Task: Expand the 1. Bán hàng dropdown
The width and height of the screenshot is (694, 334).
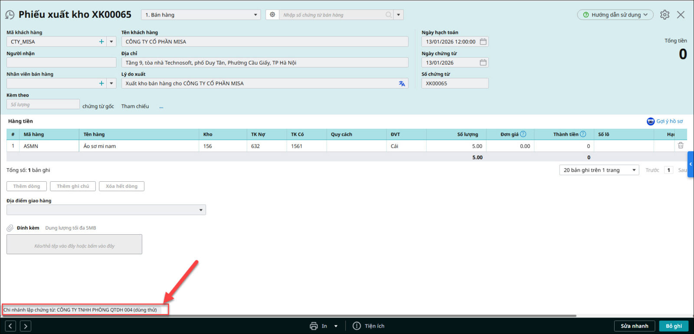Action: pyautogui.click(x=255, y=15)
